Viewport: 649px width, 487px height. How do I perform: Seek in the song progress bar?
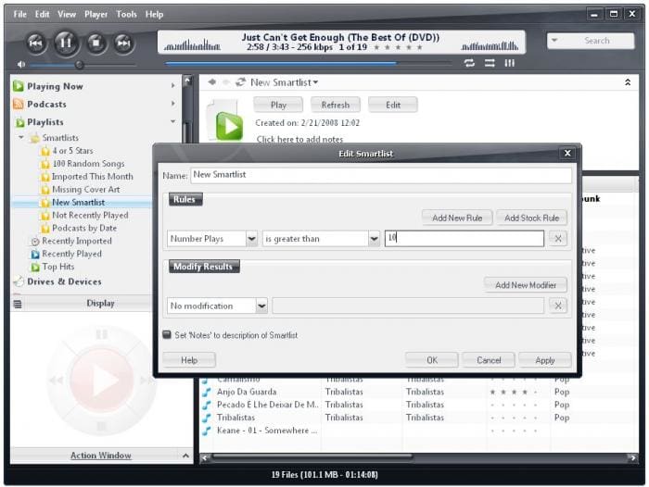pyautogui.click(x=307, y=63)
